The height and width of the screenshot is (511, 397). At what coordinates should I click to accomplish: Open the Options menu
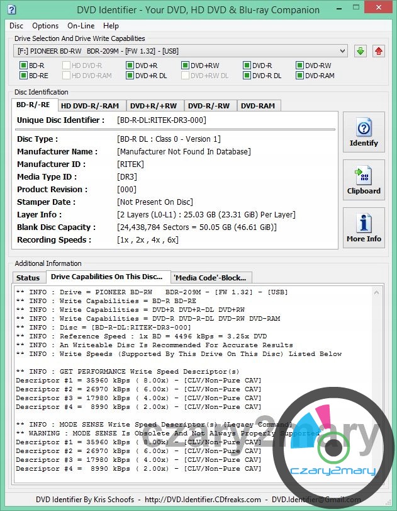click(x=45, y=26)
